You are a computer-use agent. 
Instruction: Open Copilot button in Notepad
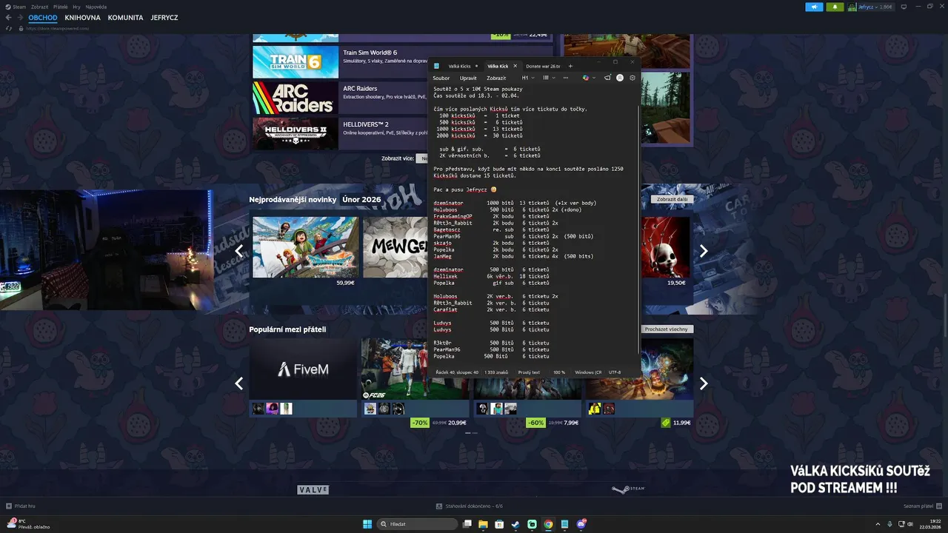pos(585,78)
